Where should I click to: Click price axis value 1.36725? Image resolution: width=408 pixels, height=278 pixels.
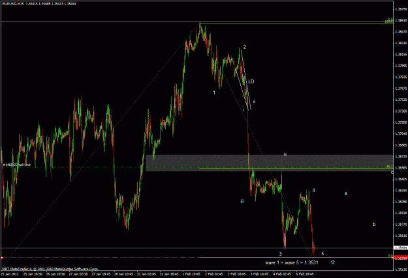(401, 156)
